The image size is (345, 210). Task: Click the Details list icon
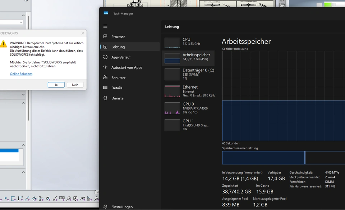(105, 88)
